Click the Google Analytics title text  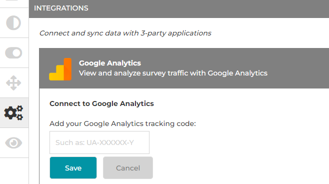point(109,63)
